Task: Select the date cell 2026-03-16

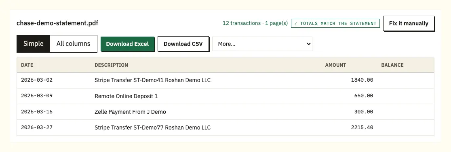Action: [37, 112]
